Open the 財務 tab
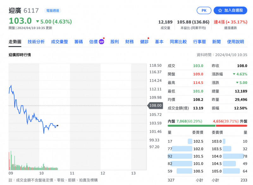The width and height of the screenshot is (253, 185). click(129, 42)
